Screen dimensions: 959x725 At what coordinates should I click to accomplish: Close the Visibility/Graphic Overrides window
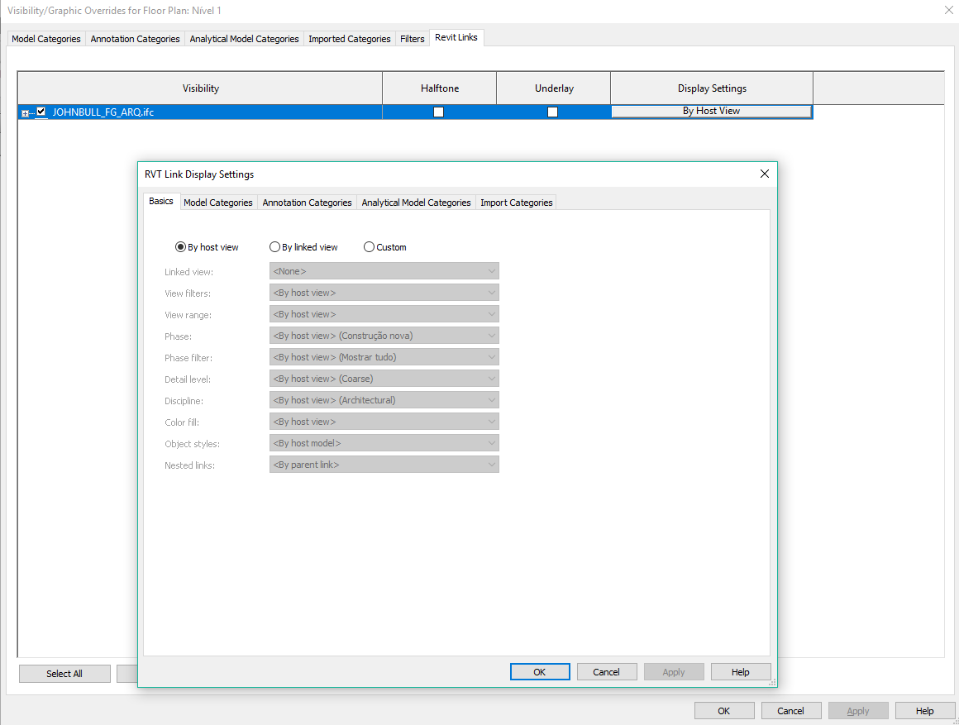click(947, 10)
